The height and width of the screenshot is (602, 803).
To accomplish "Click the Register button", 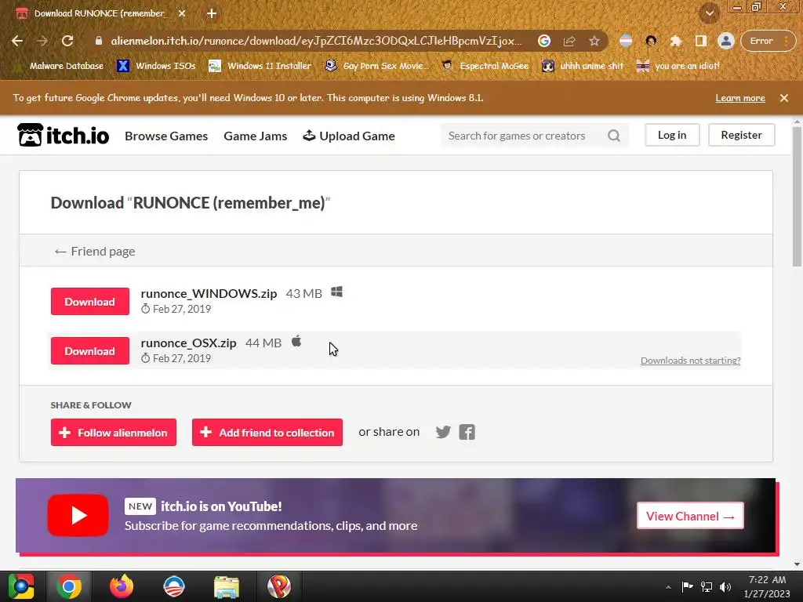I will 741,135.
